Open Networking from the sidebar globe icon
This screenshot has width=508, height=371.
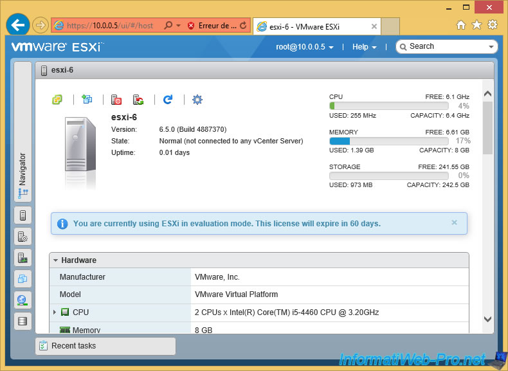point(23,300)
